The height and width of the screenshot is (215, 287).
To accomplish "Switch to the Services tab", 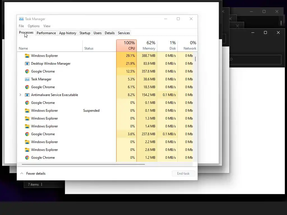I will click(x=124, y=33).
